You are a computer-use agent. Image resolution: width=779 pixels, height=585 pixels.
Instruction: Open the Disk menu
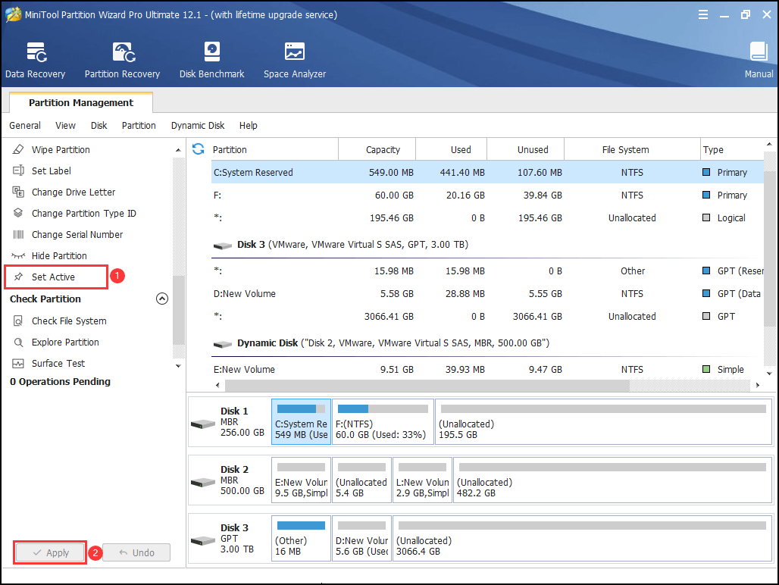coord(99,126)
